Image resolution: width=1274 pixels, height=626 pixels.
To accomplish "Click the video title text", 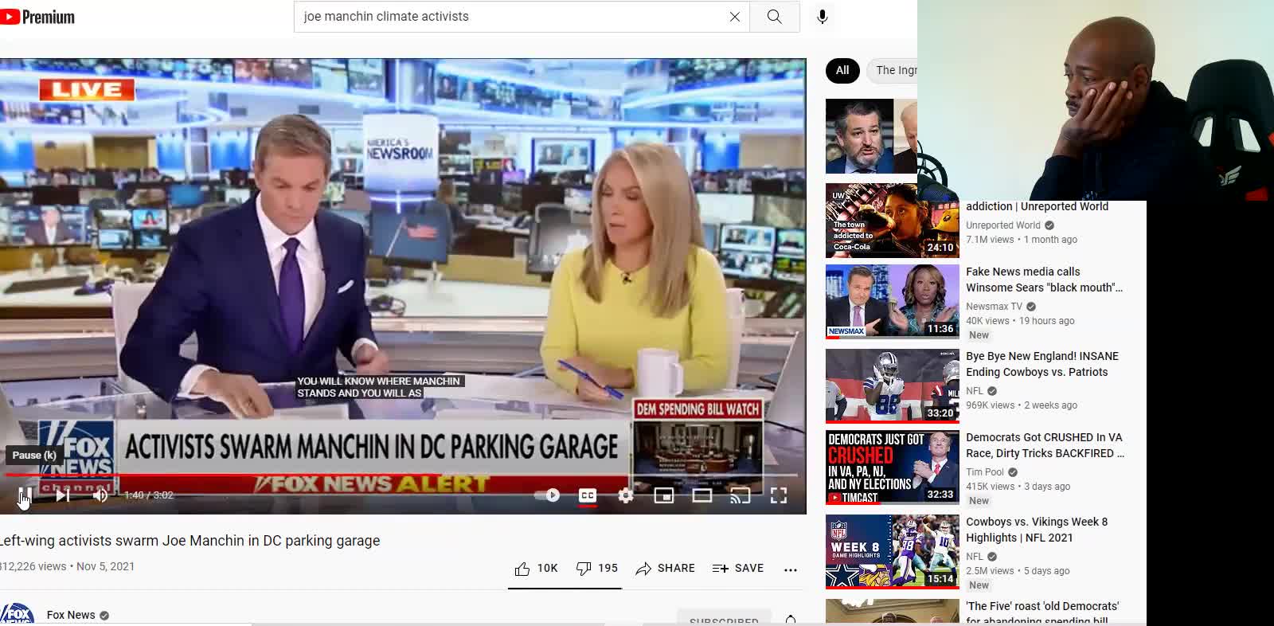I will [190, 541].
